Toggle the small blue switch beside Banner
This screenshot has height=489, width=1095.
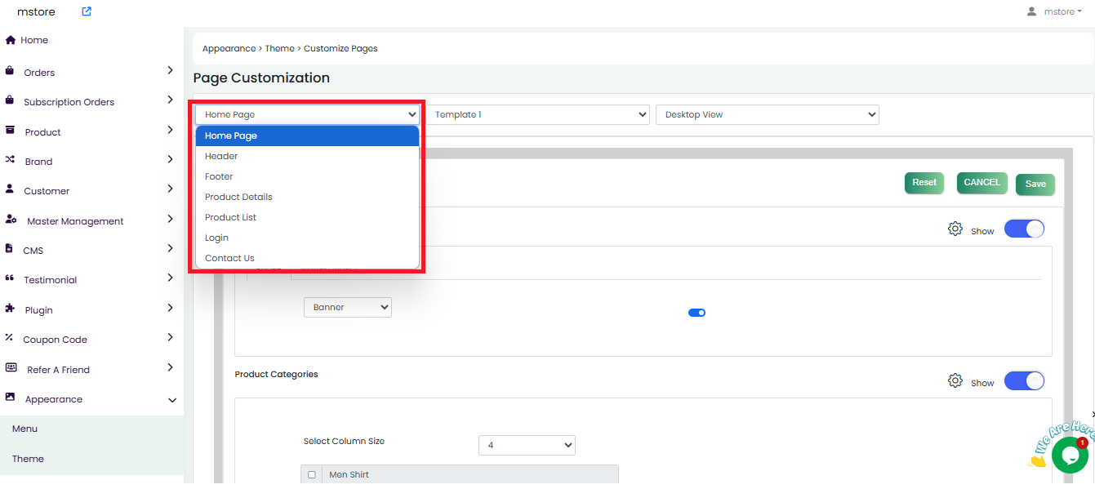pos(697,312)
